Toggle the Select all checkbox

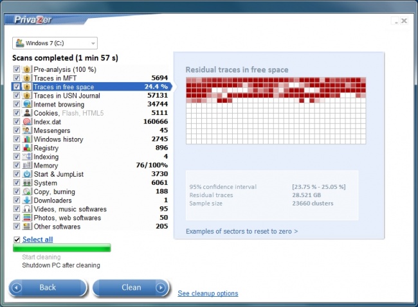17,240
